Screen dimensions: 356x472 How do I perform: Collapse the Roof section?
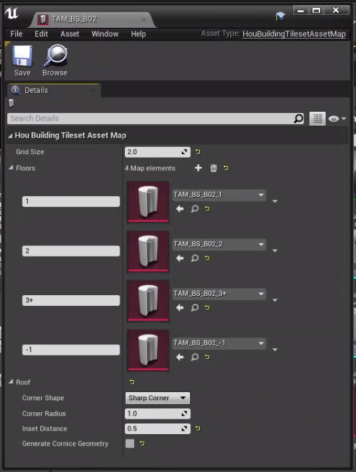click(11, 382)
